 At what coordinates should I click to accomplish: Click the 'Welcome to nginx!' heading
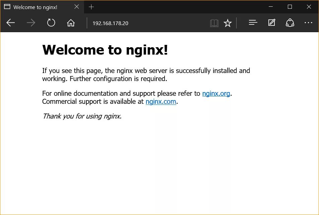click(x=105, y=50)
